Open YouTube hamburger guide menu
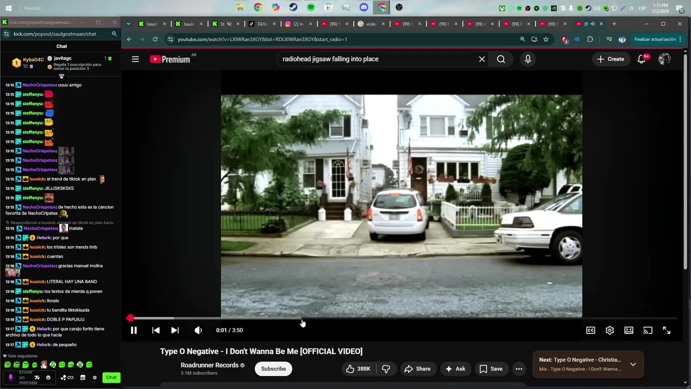This screenshot has height=389, width=691. pyautogui.click(x=136, y=59)
